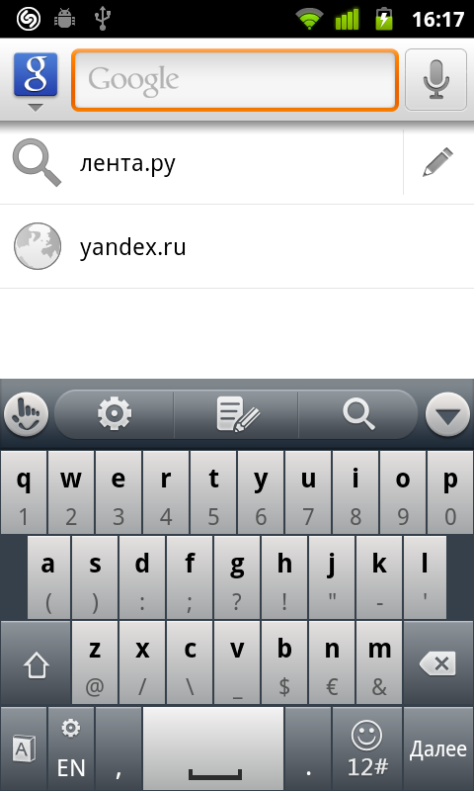Open keyboard settings gear in keyboard toolbar

tap(115, 414)
